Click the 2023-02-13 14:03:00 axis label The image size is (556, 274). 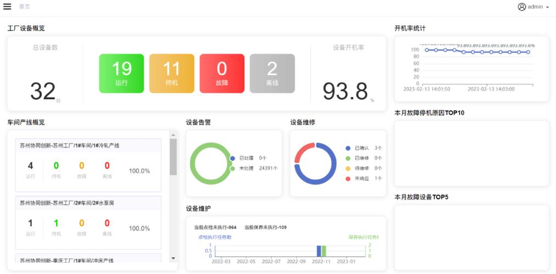tap(491, 89)
